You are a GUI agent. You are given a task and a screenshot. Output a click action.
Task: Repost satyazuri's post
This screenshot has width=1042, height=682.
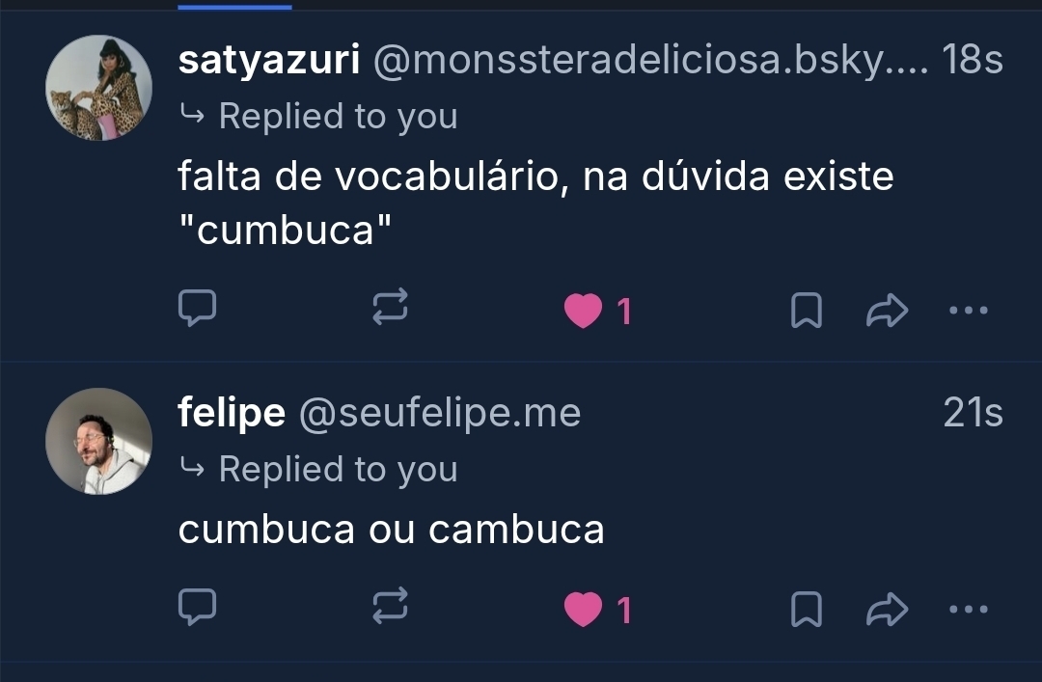391,310
